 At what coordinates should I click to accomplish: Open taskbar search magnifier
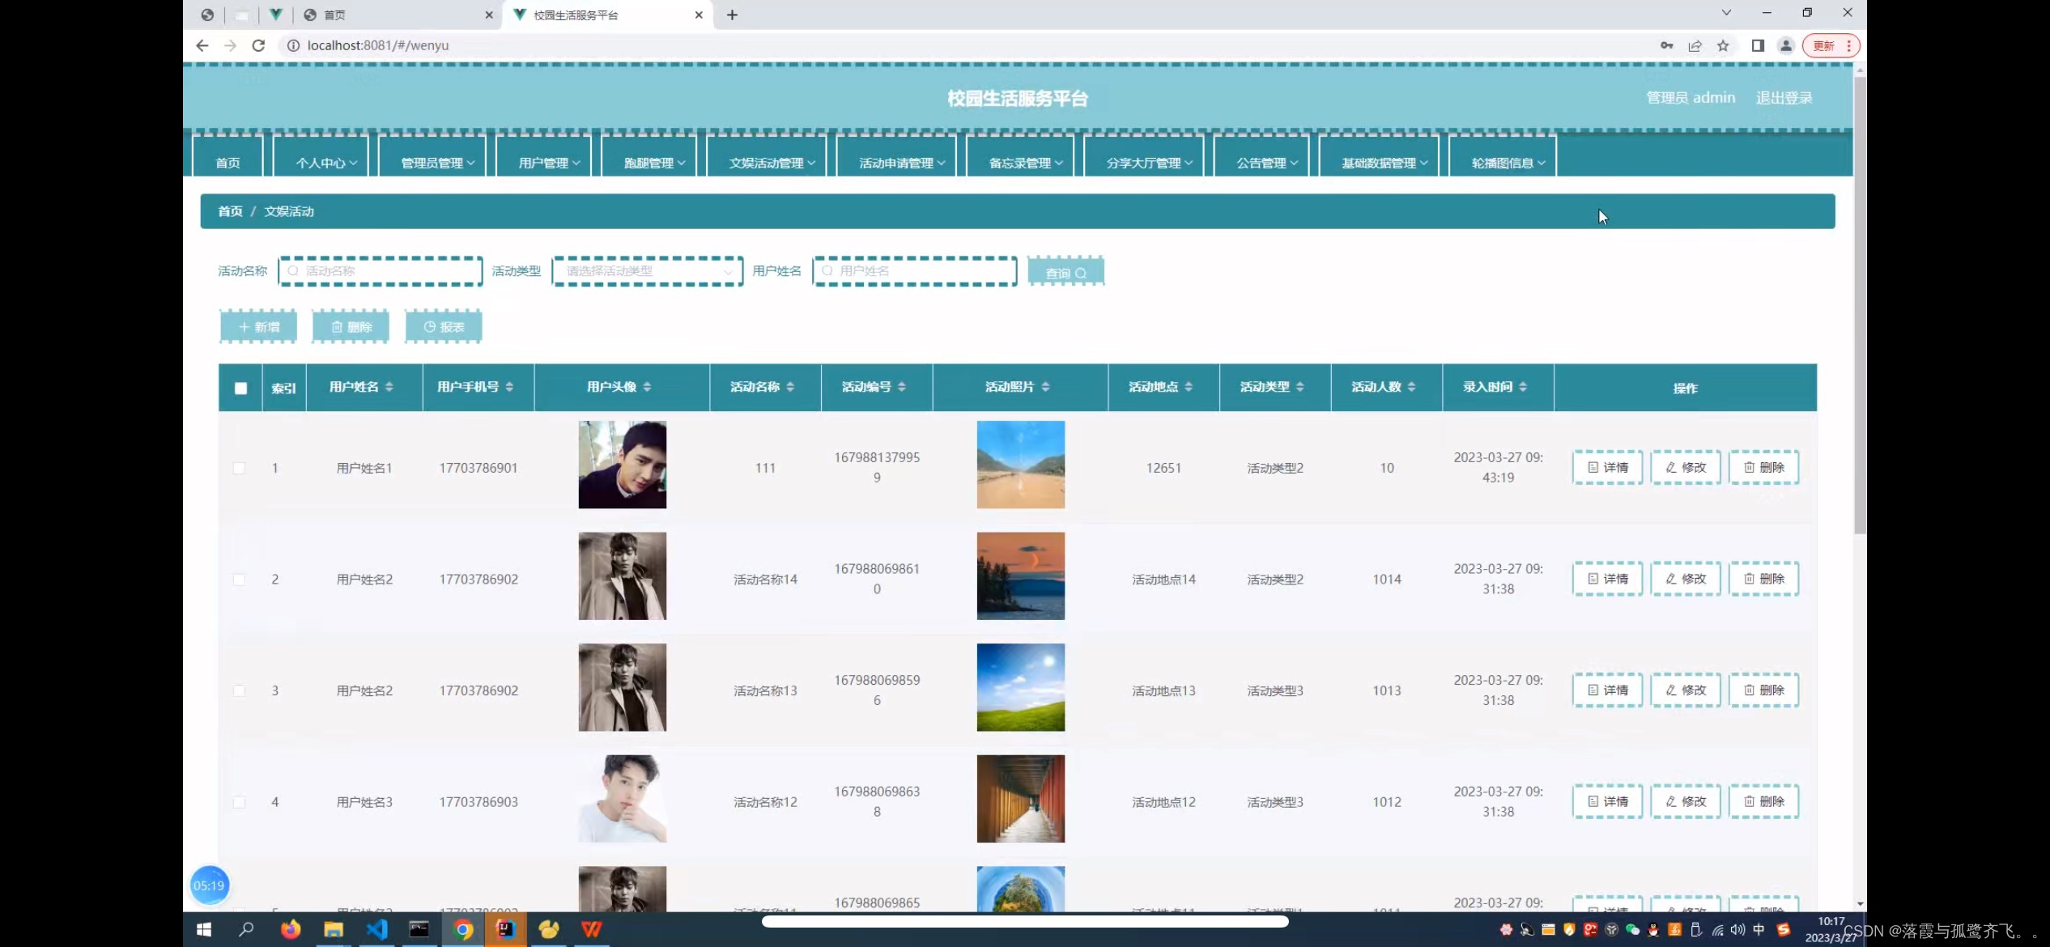[x=246, y=929]
